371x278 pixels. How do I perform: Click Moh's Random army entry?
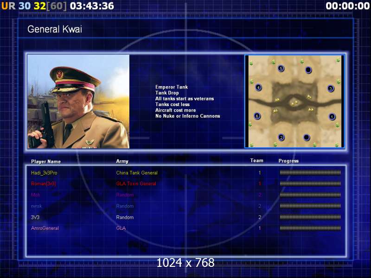click(x=125, y=195)
